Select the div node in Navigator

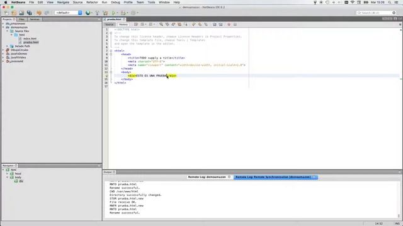point(21,181)
